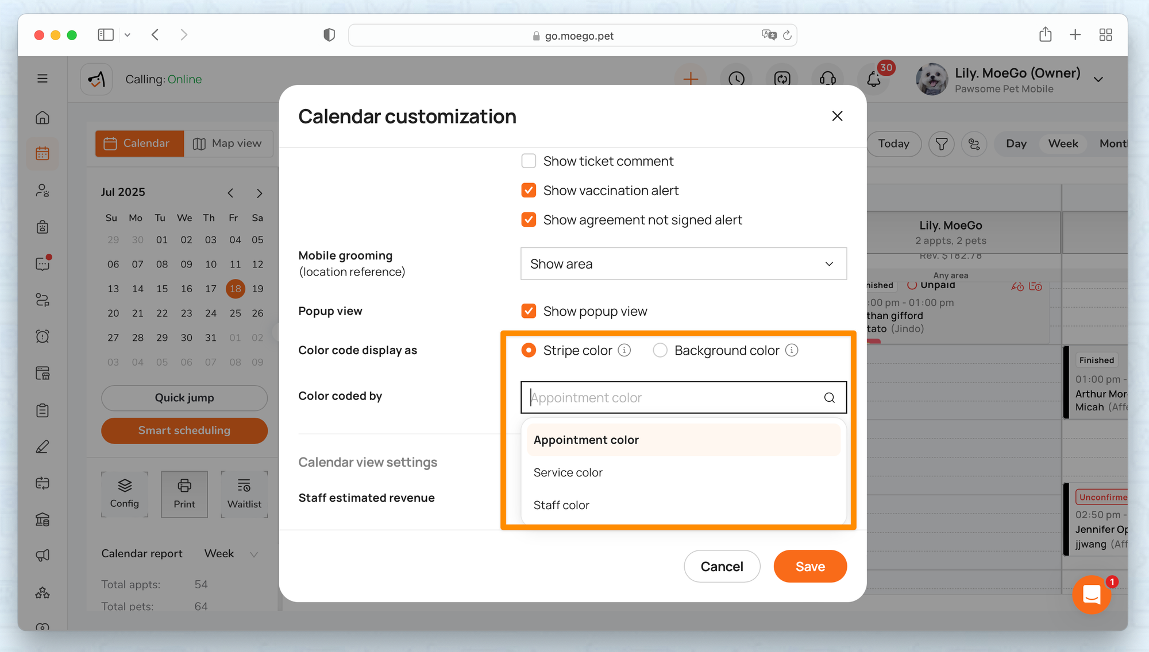Viewport: 1149px width, 652px height.
Task: Enable Show ticket comment checkbox
Action: [529, 161]
